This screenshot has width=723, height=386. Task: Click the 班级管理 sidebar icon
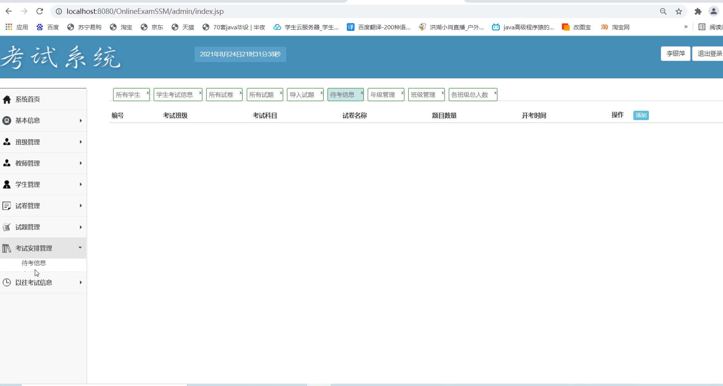[7, 142]
